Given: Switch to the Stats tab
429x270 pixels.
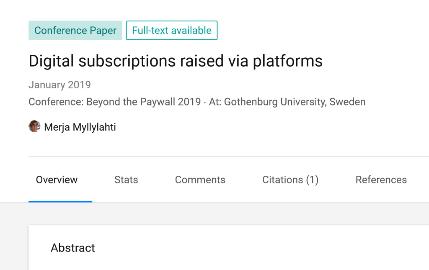Looking at the screenshot, I should 126,180.
